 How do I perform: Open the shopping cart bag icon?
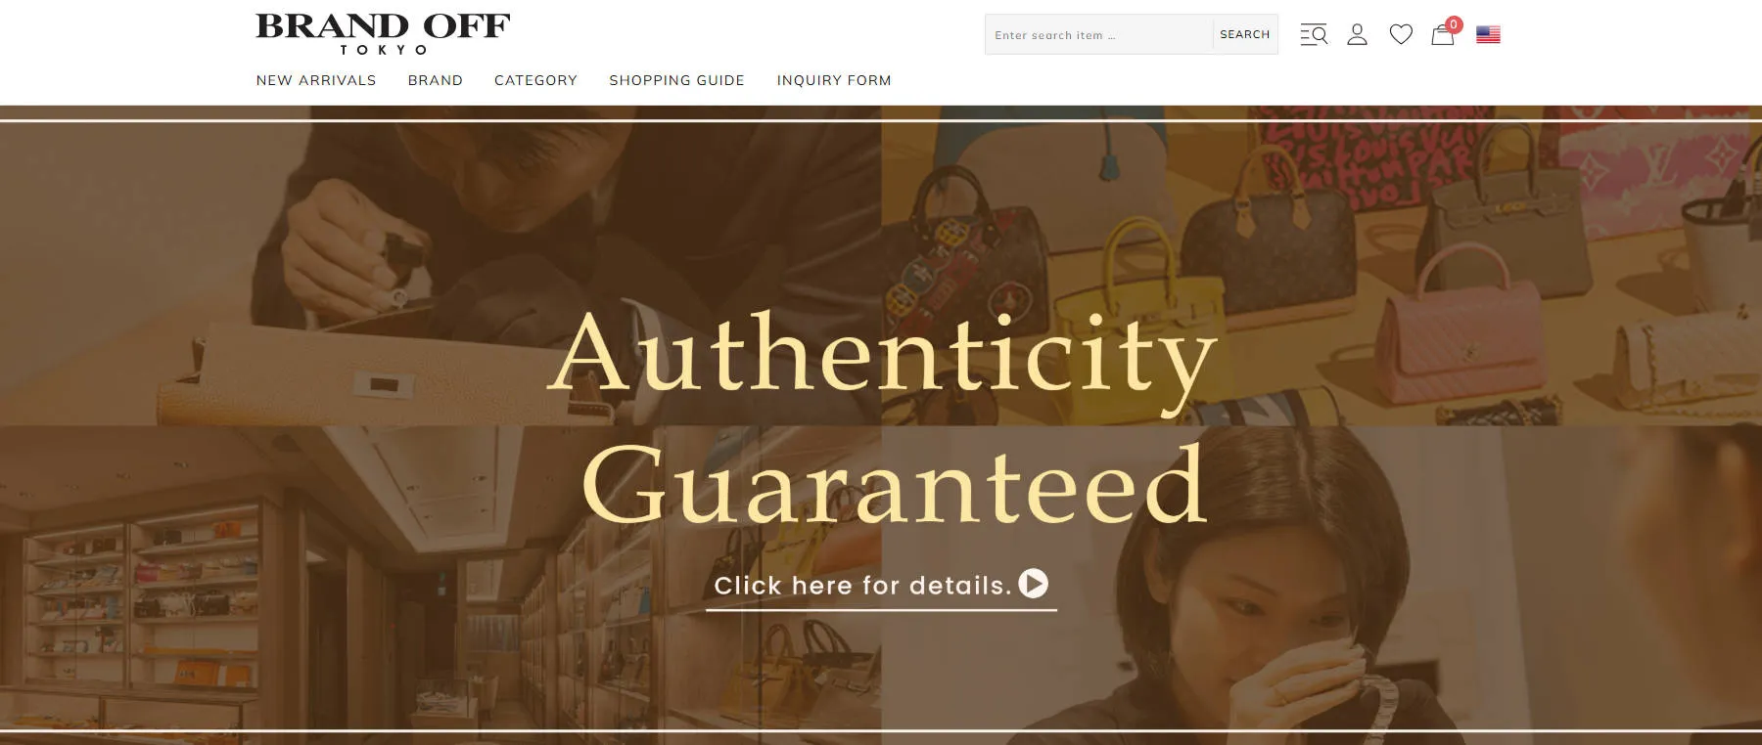tap(1442, 36)
